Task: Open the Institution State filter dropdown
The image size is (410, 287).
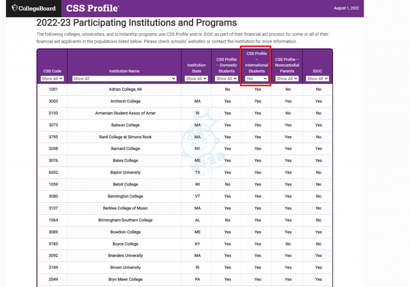Action: click(x=196, y=78)
